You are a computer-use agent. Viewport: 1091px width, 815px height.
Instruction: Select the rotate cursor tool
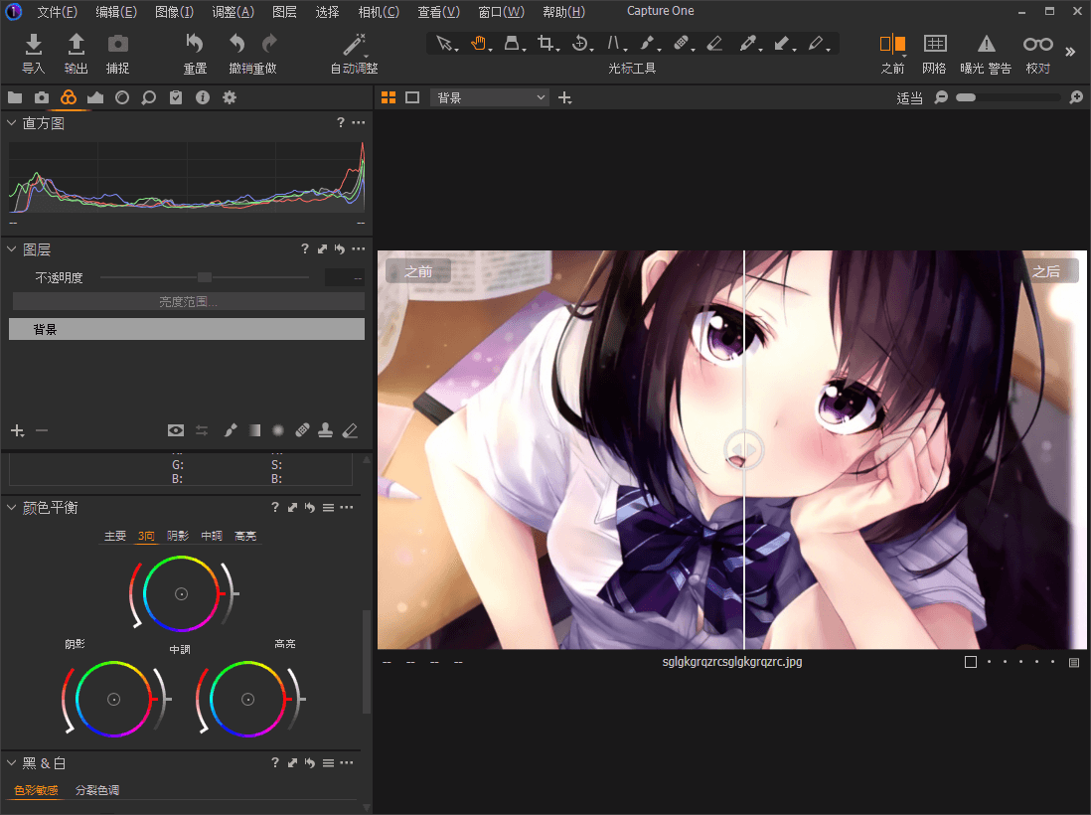pos(580,43)
